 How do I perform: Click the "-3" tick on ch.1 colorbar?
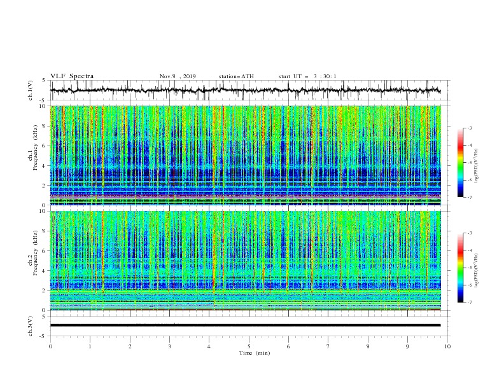[469, 128]
